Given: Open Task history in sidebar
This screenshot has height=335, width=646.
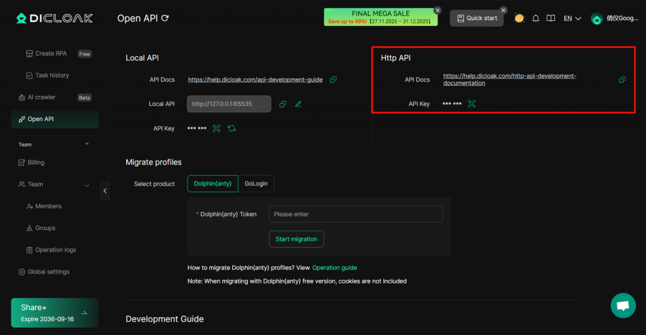Looking at the screenshot, I should 52,75.
